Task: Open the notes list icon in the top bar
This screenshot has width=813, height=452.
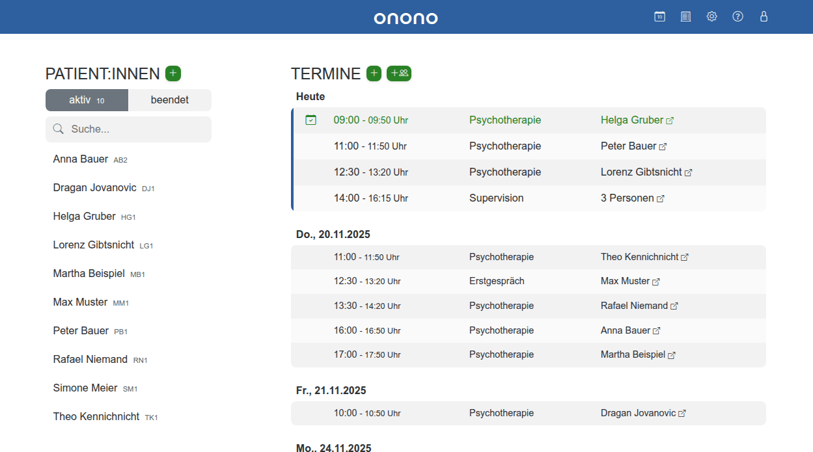Action: tap(685, 16)
